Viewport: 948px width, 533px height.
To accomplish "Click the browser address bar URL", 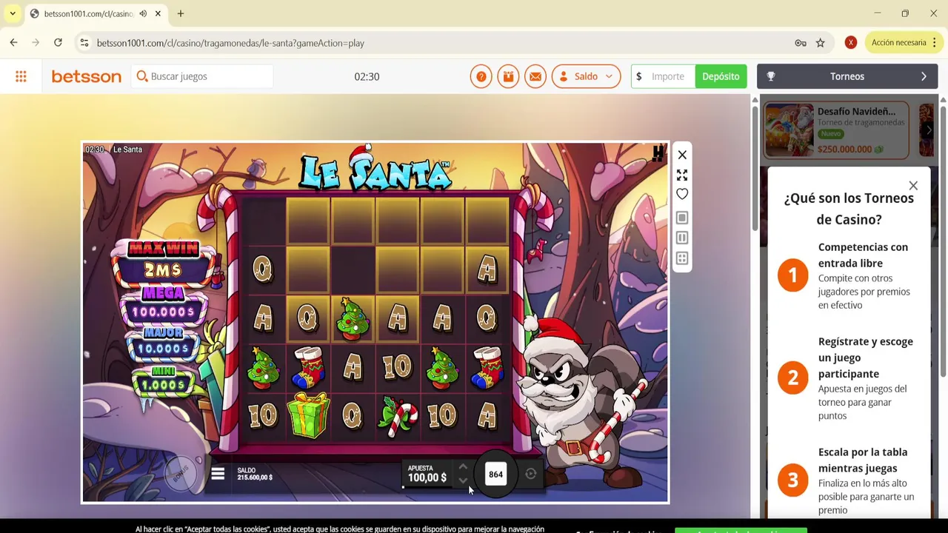I will 230,43.
